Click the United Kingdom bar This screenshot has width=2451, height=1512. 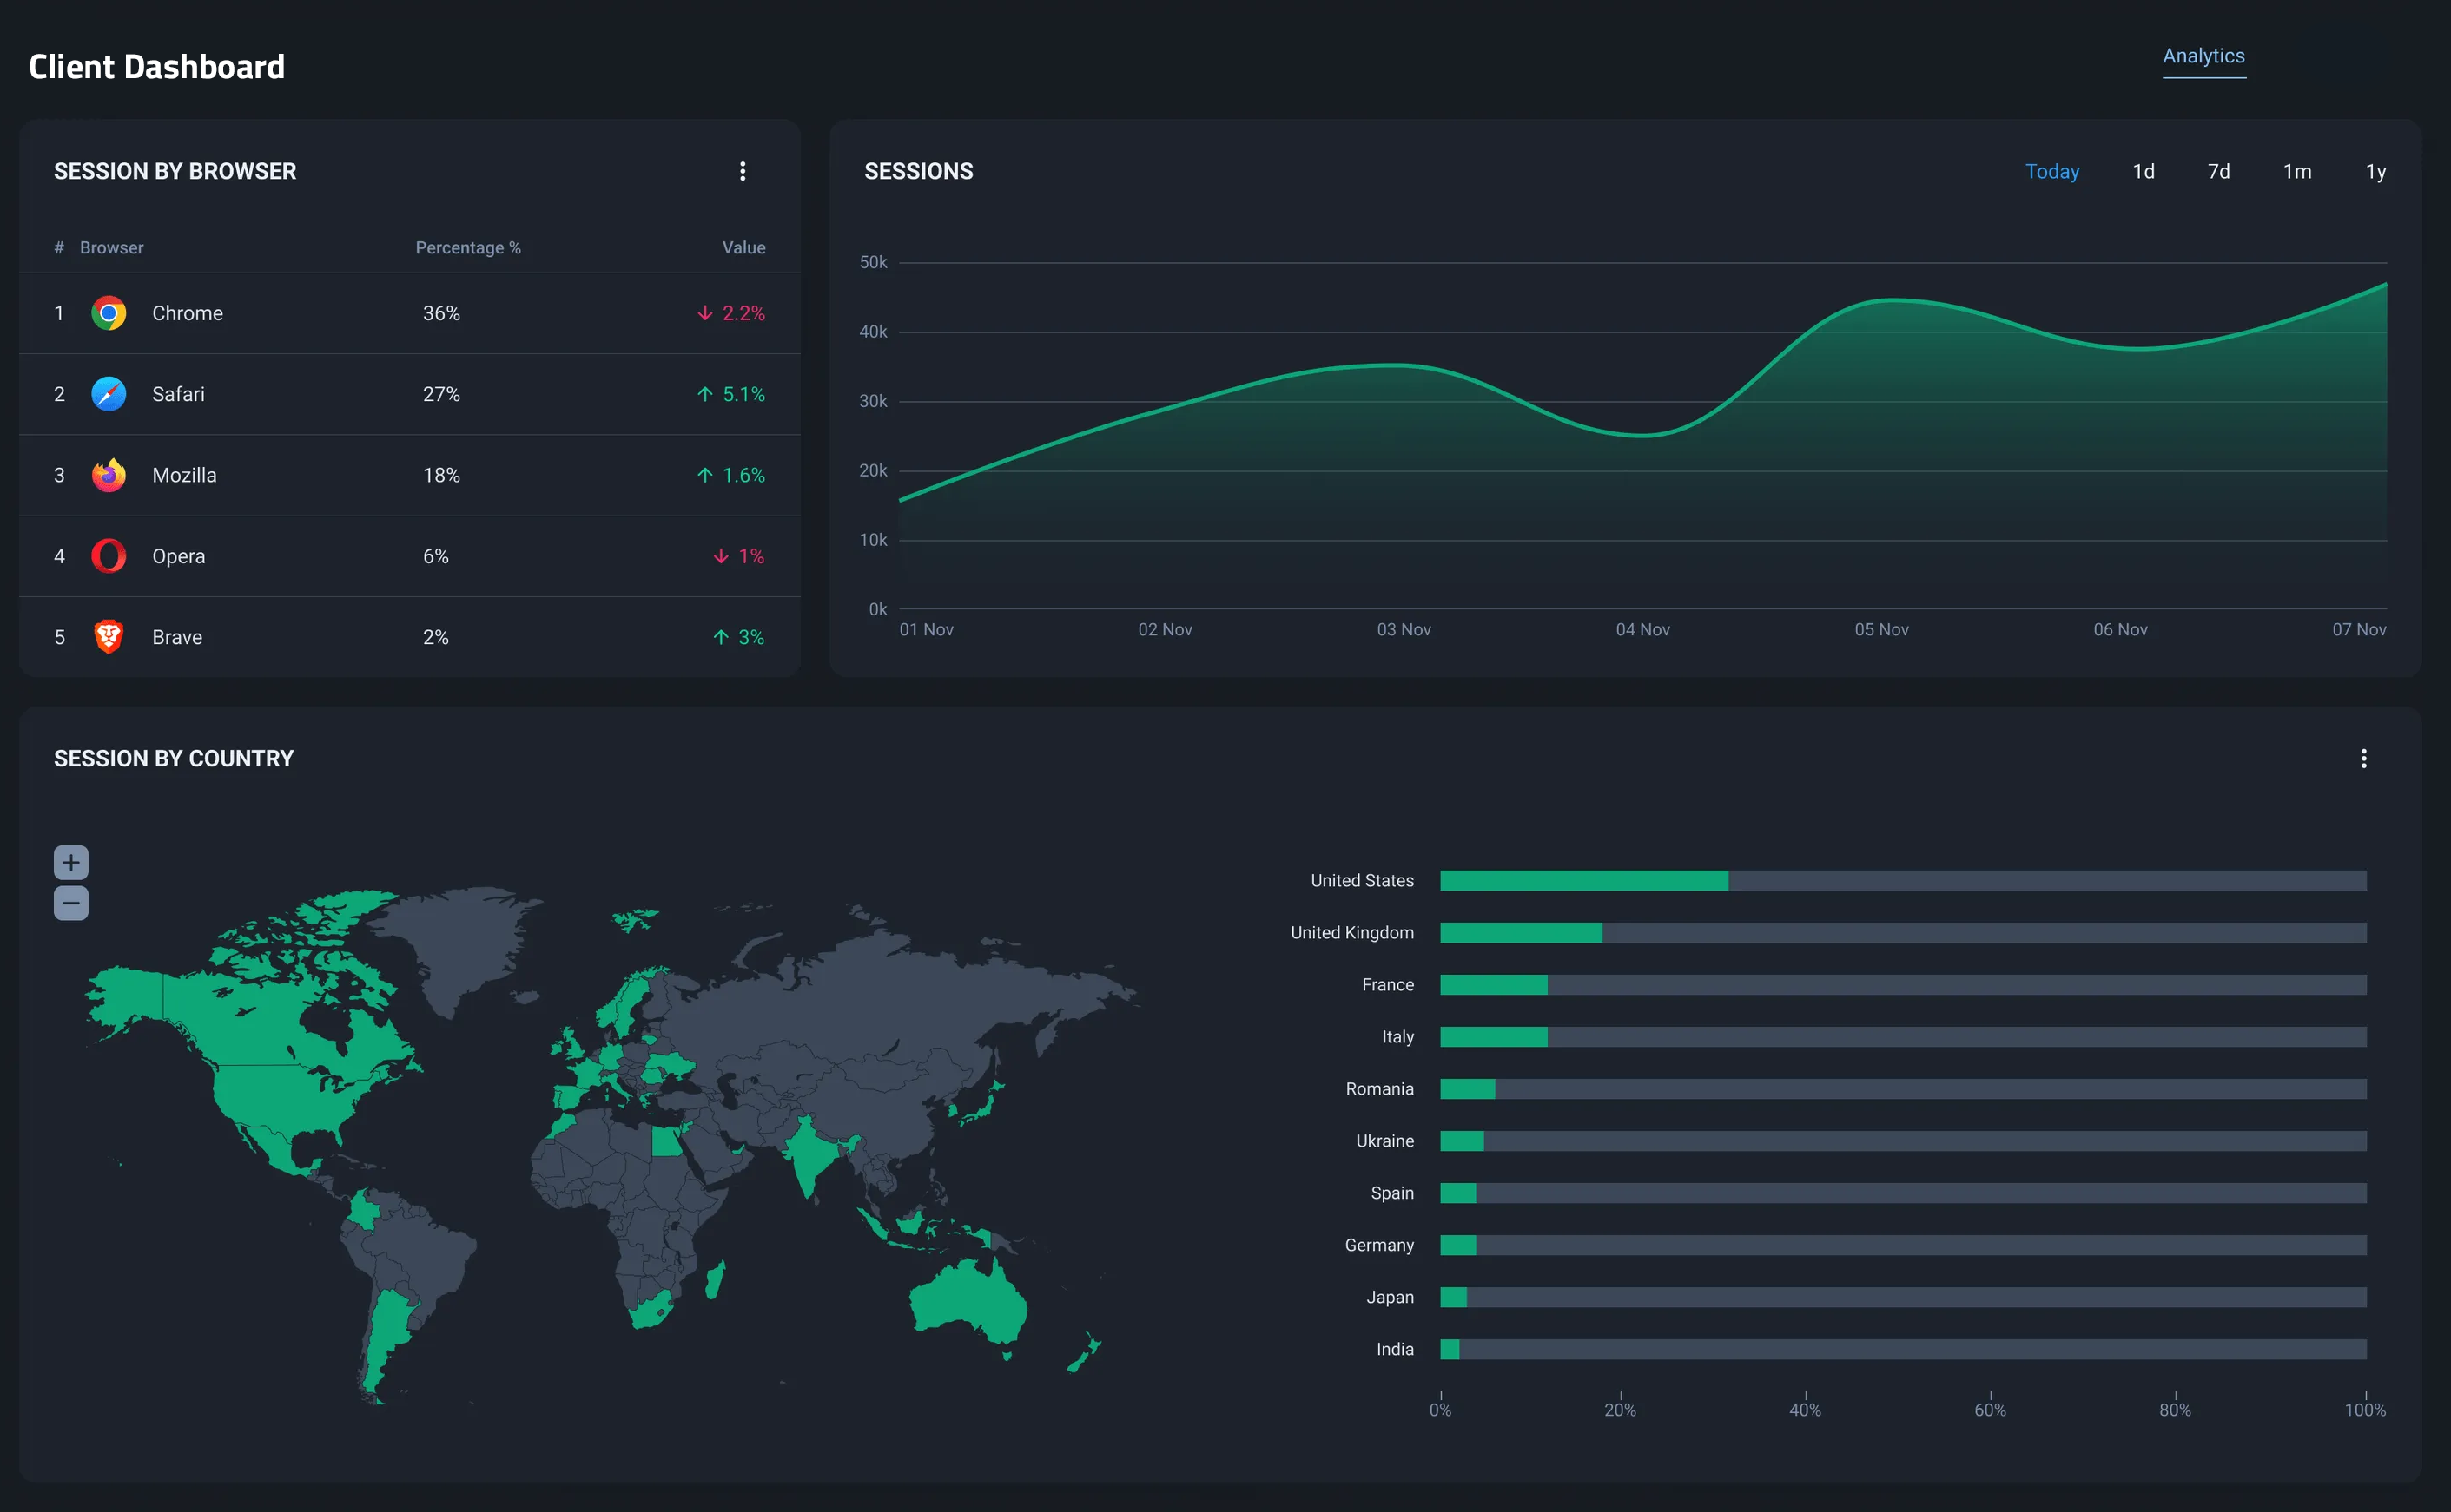coord(1521,932)
